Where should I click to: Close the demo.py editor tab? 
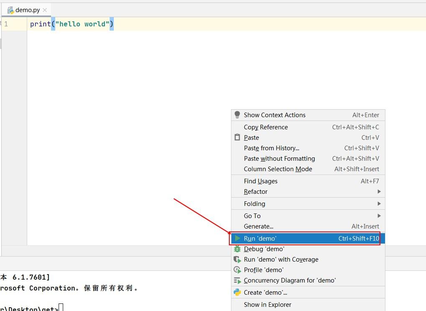click(45, 10)
